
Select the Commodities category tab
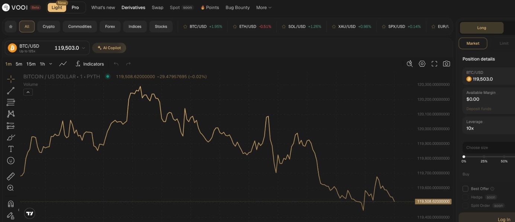80,27
